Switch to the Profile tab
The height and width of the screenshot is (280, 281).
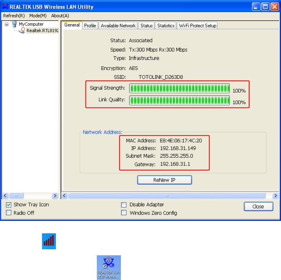pyautogui.click(x=90, y=26)
